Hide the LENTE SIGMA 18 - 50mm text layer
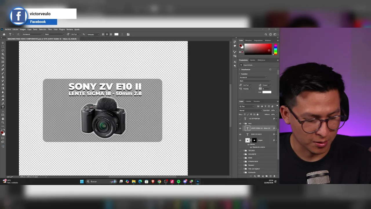 coord(240,128)
